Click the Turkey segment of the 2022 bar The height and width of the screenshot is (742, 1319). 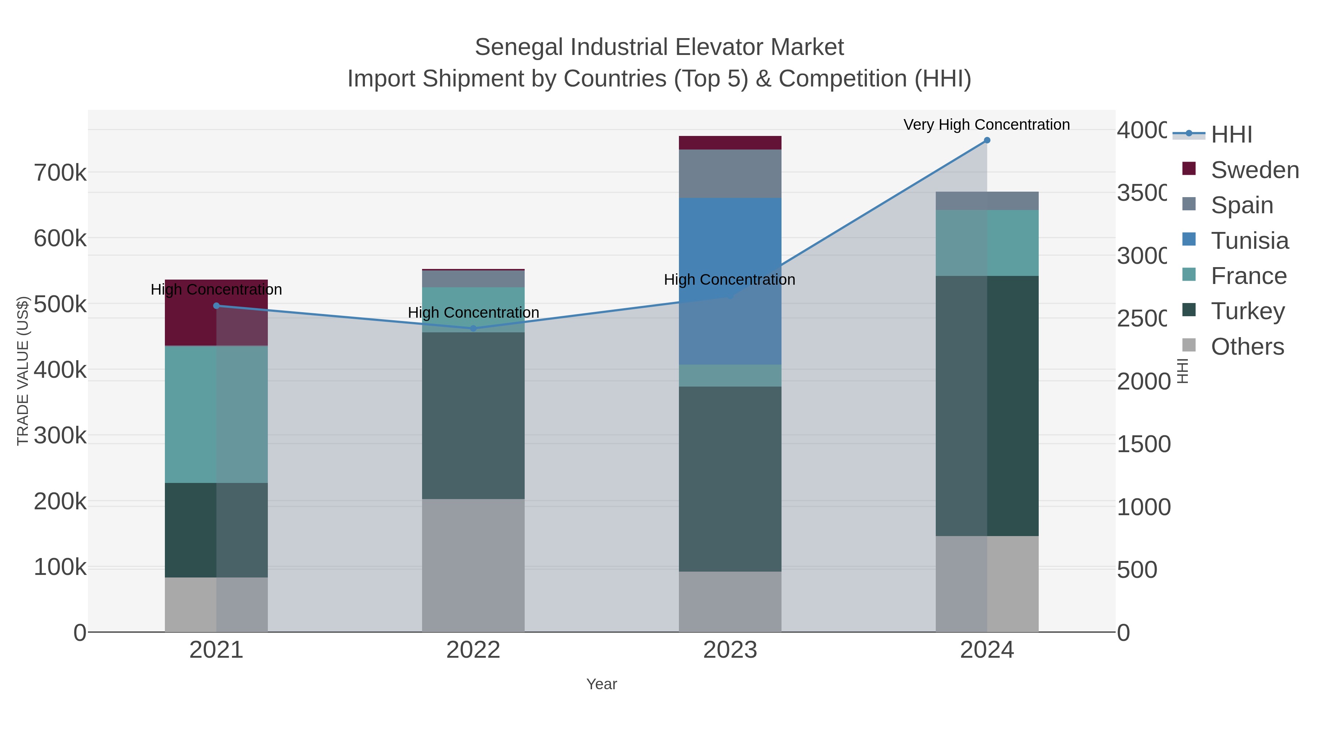point(473,416)
